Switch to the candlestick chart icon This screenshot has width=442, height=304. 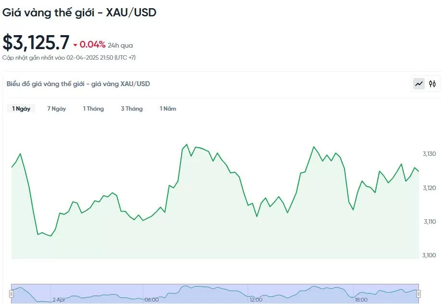(432, 84)
